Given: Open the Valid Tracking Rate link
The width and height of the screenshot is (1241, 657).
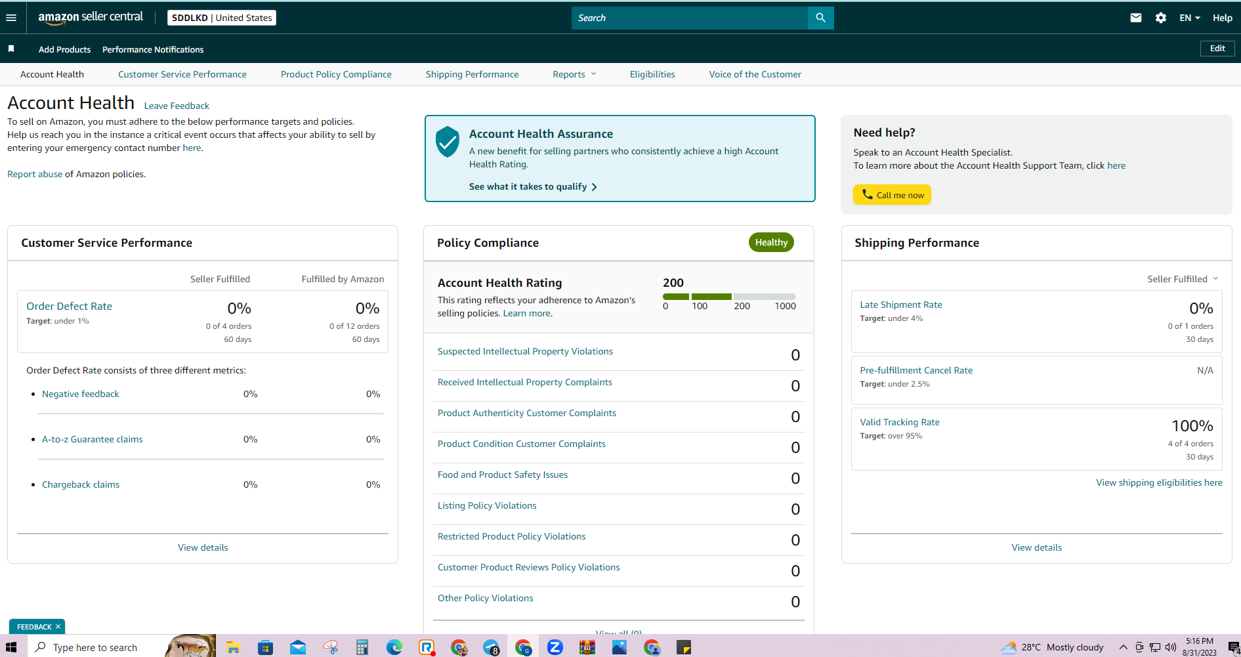Looking at the screenshot, I should click(x=900, y=422).
